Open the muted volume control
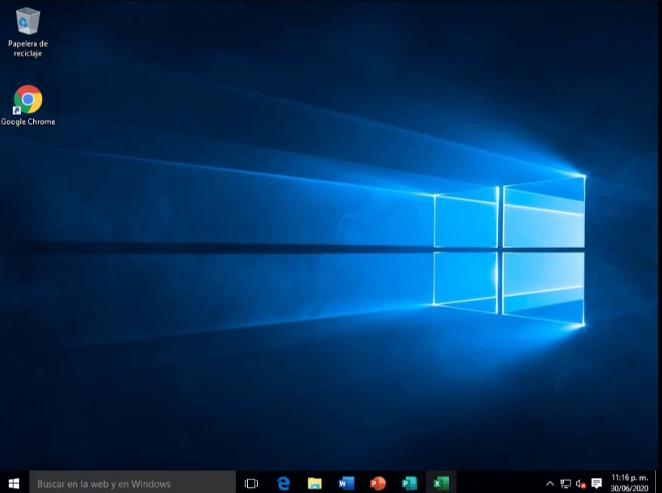The height and width of the screenshot is (493, 662). 580,483
